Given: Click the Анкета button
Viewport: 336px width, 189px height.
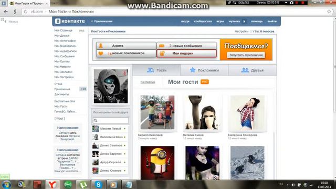Looking at the screenshot, I should tap(126, 46).
